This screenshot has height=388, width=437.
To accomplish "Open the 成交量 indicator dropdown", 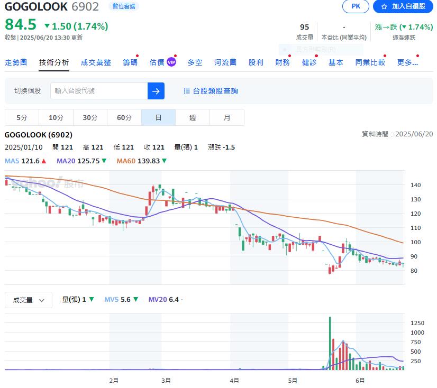I will tap(29, 300).
